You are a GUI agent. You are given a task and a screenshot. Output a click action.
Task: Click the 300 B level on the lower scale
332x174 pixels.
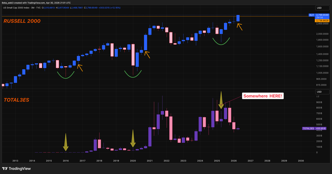[319, 136]
